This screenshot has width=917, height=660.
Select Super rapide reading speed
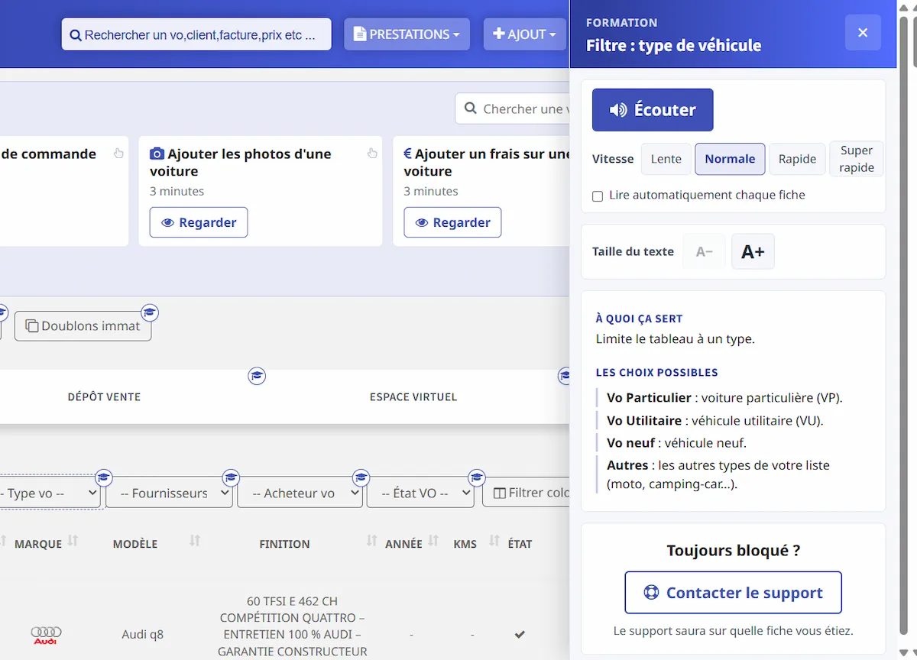pos(857,159)
